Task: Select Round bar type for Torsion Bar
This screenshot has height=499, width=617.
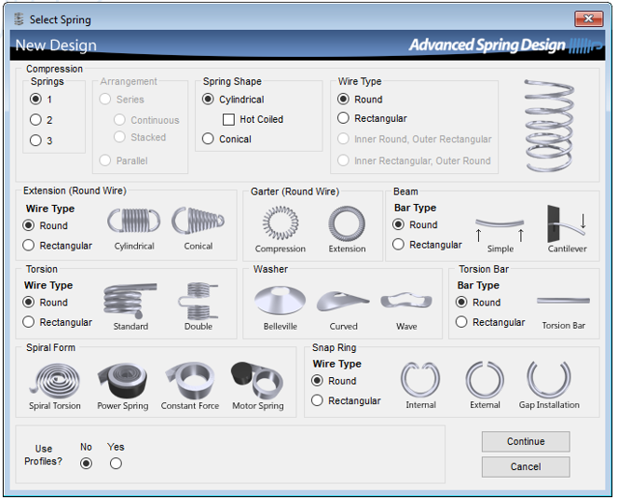Action: (x=461, y=303)
